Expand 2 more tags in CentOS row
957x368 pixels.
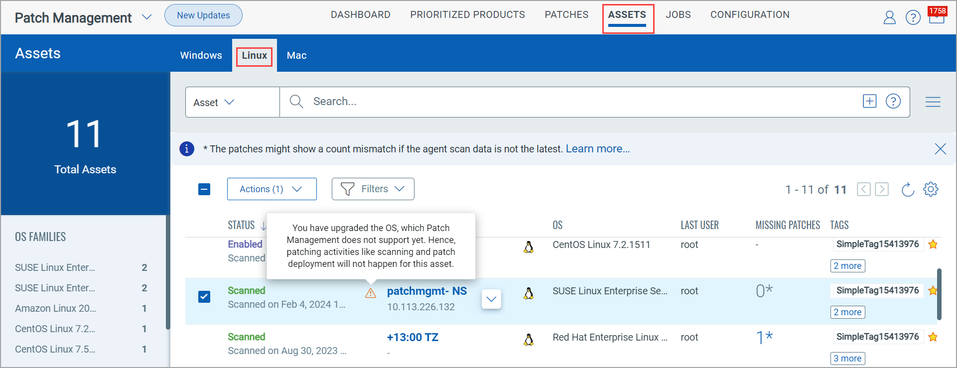coord(847,266)
